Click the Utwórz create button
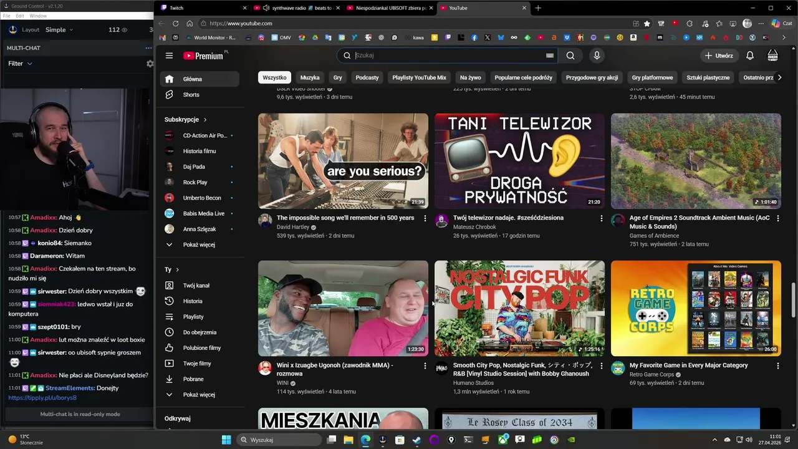798x449 pixels. point(719,56)
